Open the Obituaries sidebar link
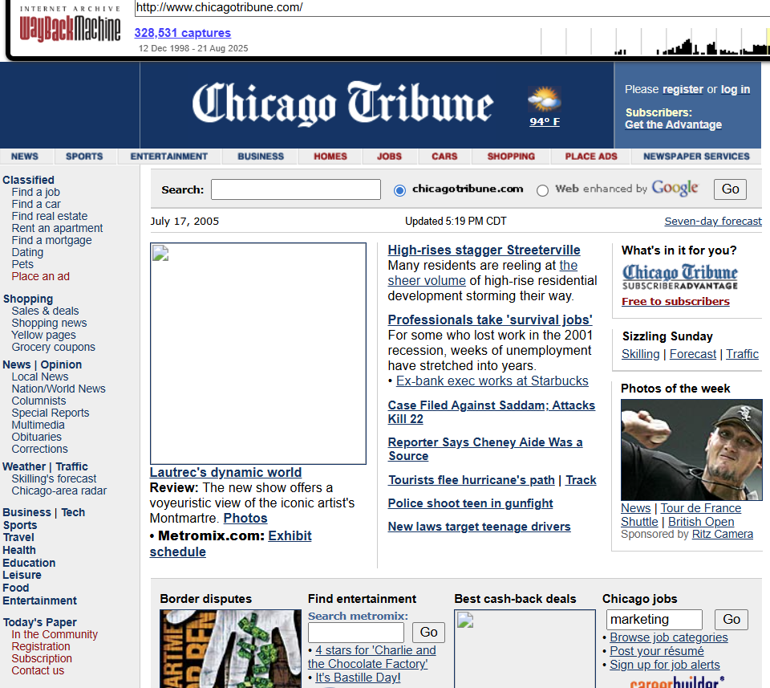Screen dimensions: 770x688 tap(37, 437)
